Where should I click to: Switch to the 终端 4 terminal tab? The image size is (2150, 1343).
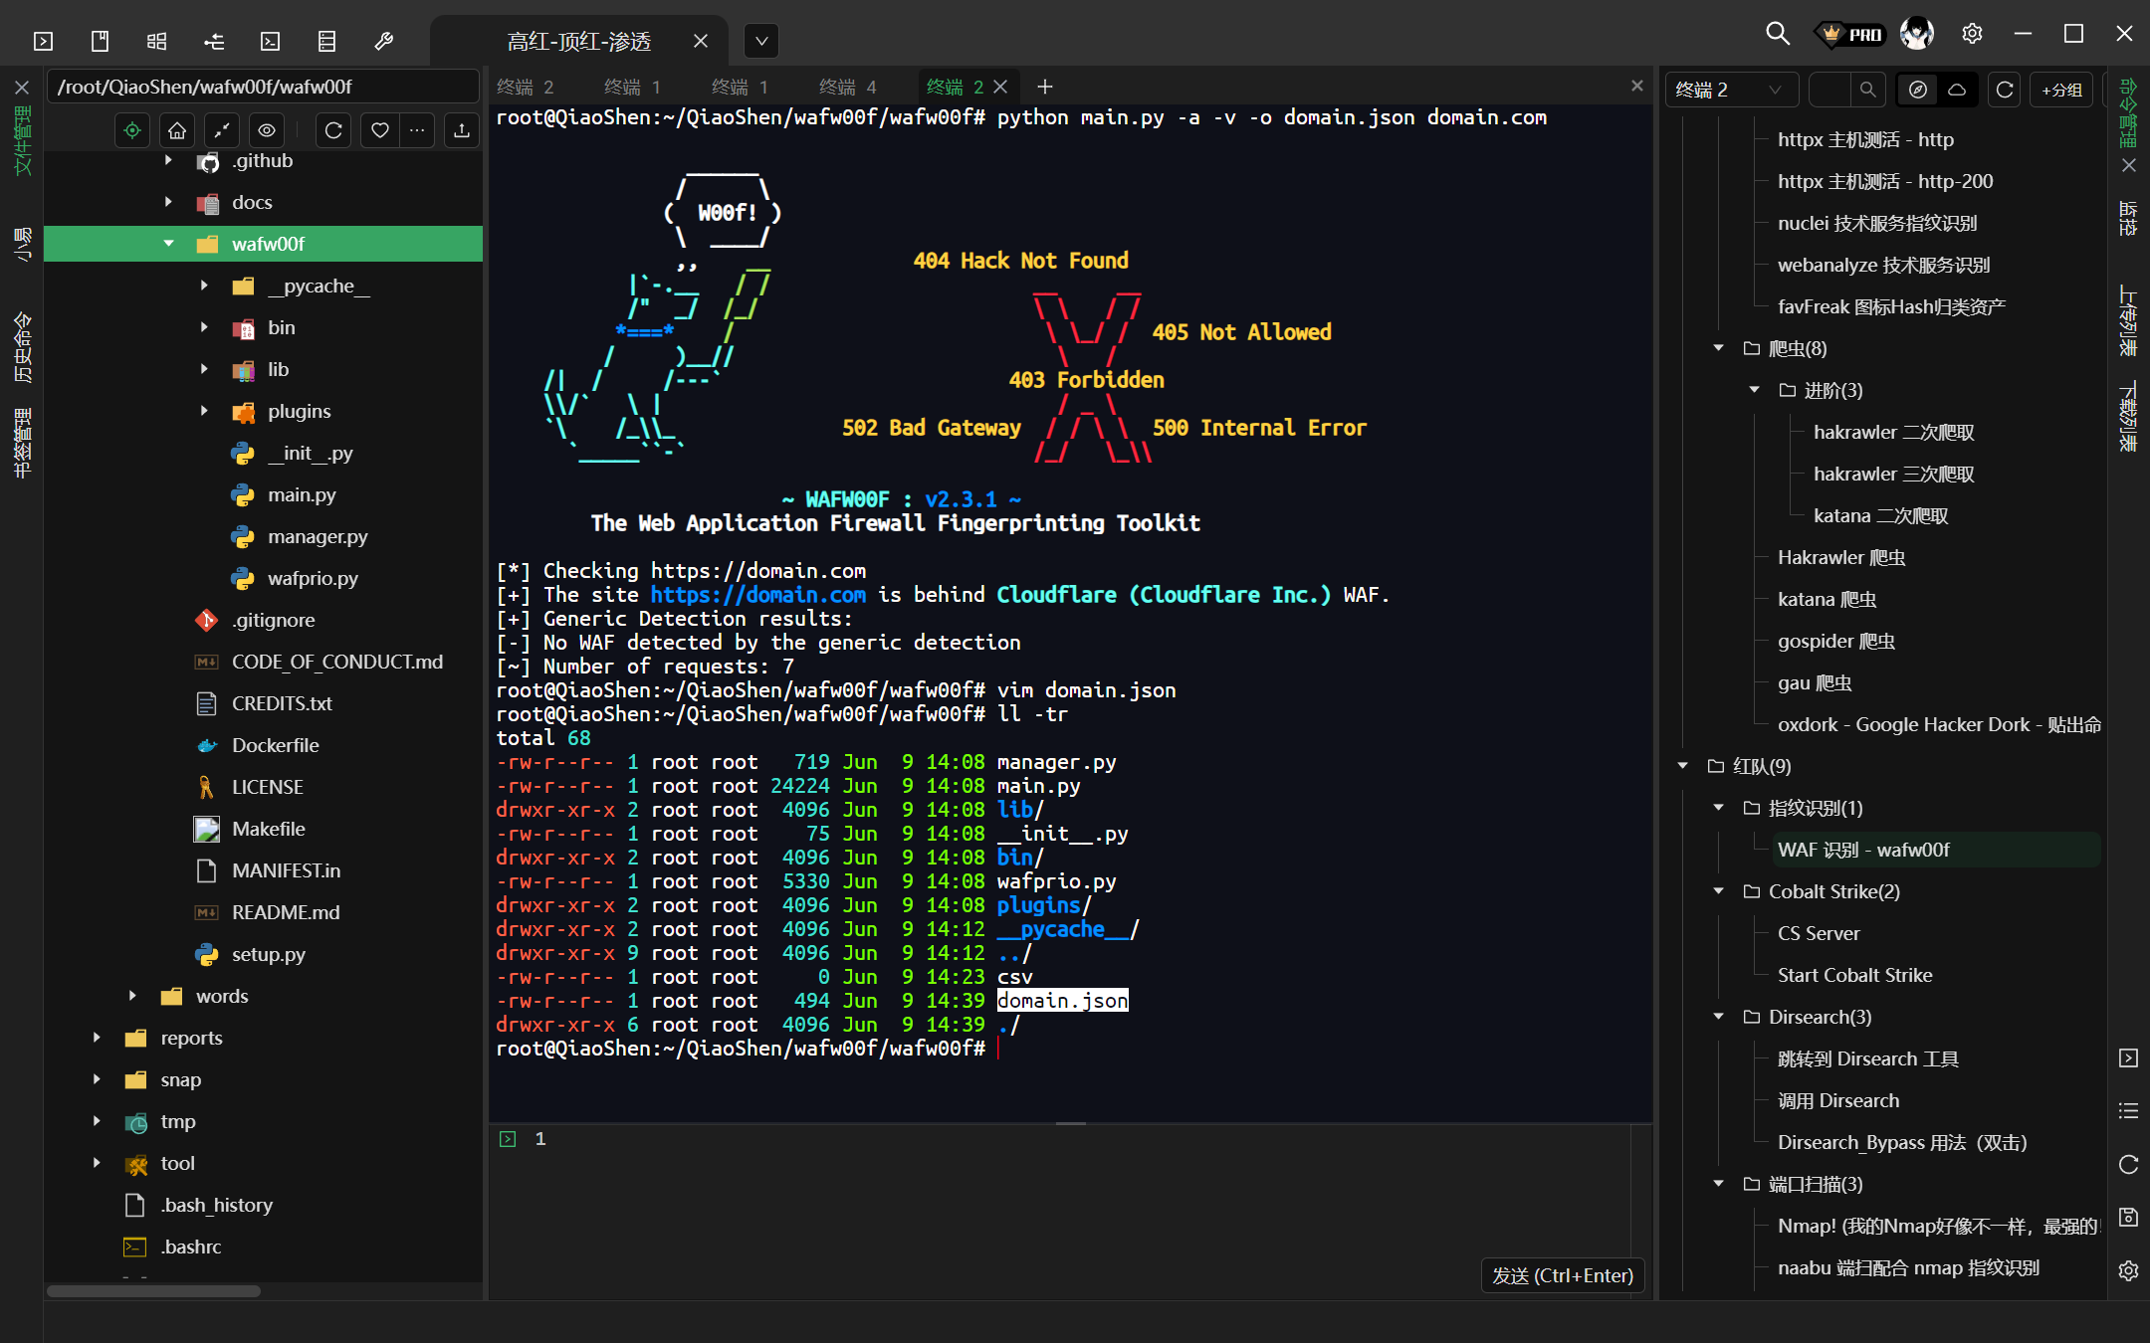click(847, 88)
